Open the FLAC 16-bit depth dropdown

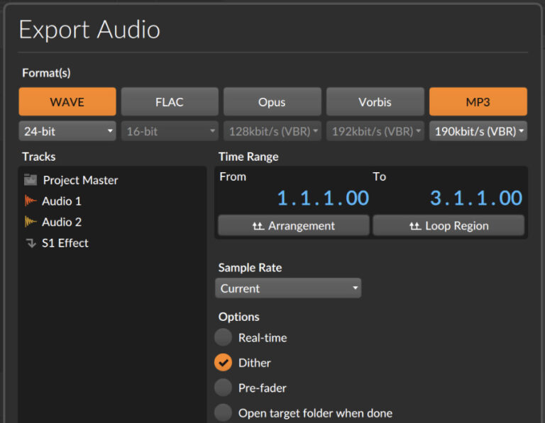point(170,131)
